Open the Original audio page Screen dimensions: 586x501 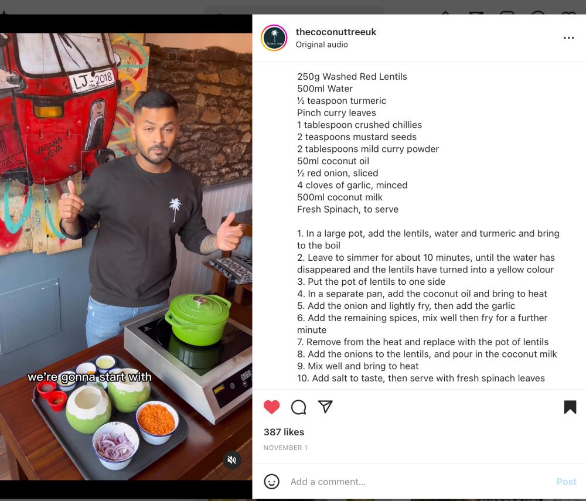point(321,45)
